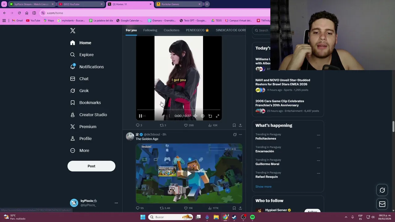Click the Post button
Viewport: 395px width, 222px height.
pyautogui.click(x=91, y=166)
